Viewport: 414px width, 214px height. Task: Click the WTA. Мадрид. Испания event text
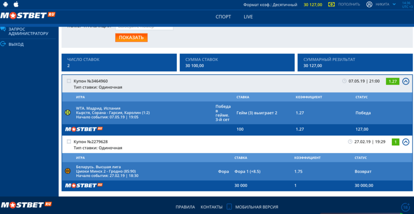[98, 108]
